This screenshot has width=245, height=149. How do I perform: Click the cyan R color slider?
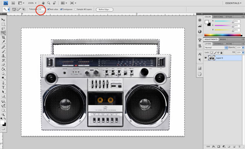point(224,21)
